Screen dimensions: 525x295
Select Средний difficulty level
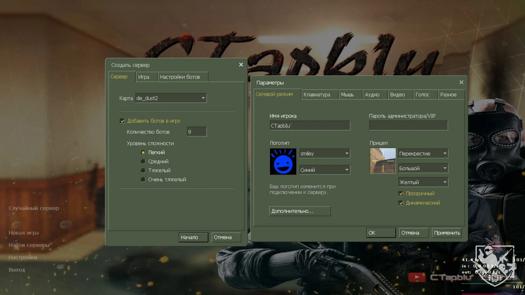pyautogui.click(x=143, y=162)
